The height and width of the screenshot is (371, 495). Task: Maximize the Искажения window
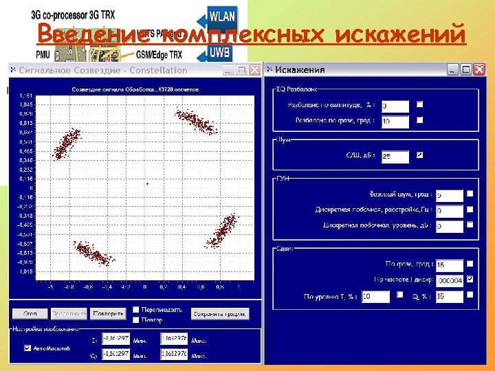(x=466, y=69)
